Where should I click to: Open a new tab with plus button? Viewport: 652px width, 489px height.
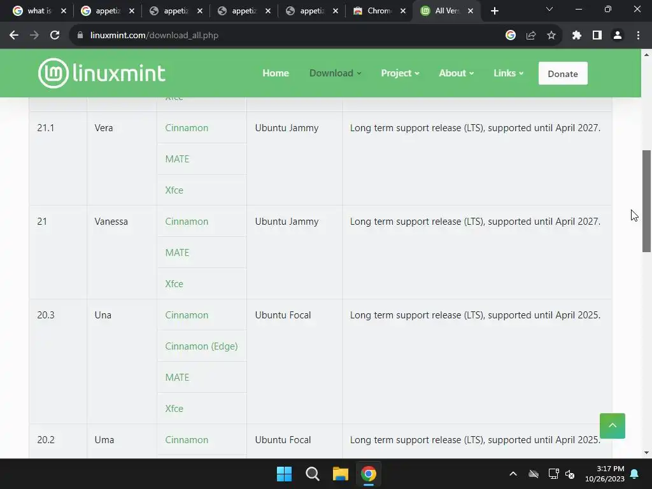(494, 11)
